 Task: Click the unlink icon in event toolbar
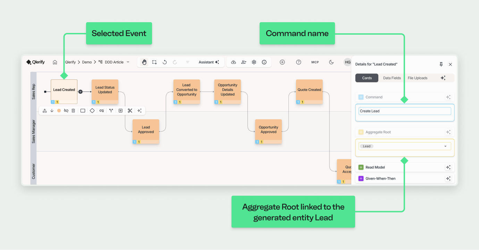tap(66, 111)
